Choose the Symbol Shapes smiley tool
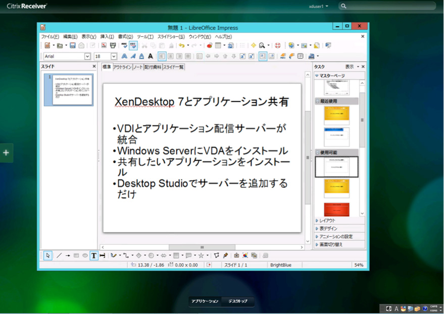Image resolution: width=444 pixels, height=314 pixels. (151, 256)
